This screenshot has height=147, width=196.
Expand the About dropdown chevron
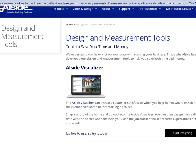pos(113,9)
